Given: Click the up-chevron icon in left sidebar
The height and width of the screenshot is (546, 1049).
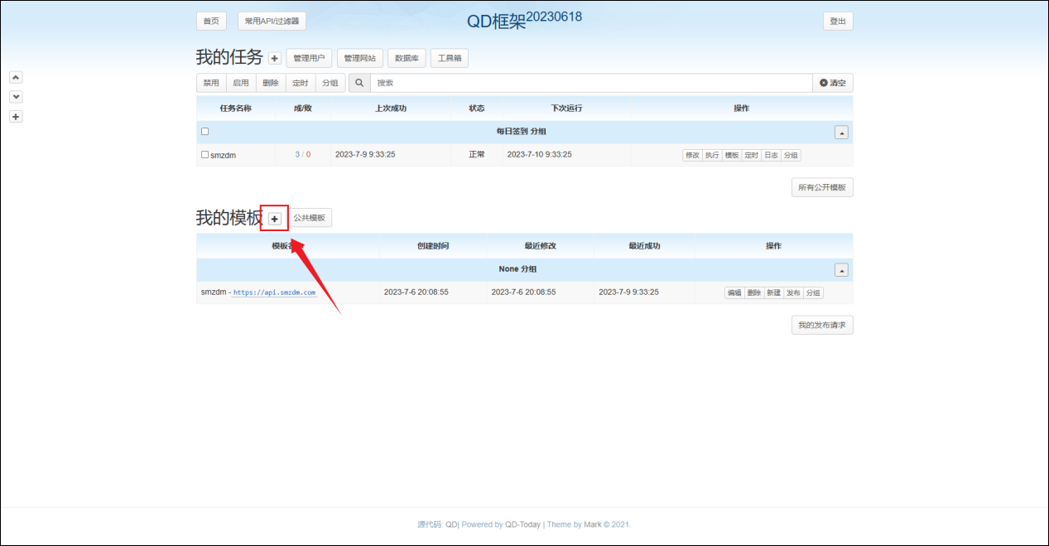Looking at the screenshot, I should coord(16,77).
